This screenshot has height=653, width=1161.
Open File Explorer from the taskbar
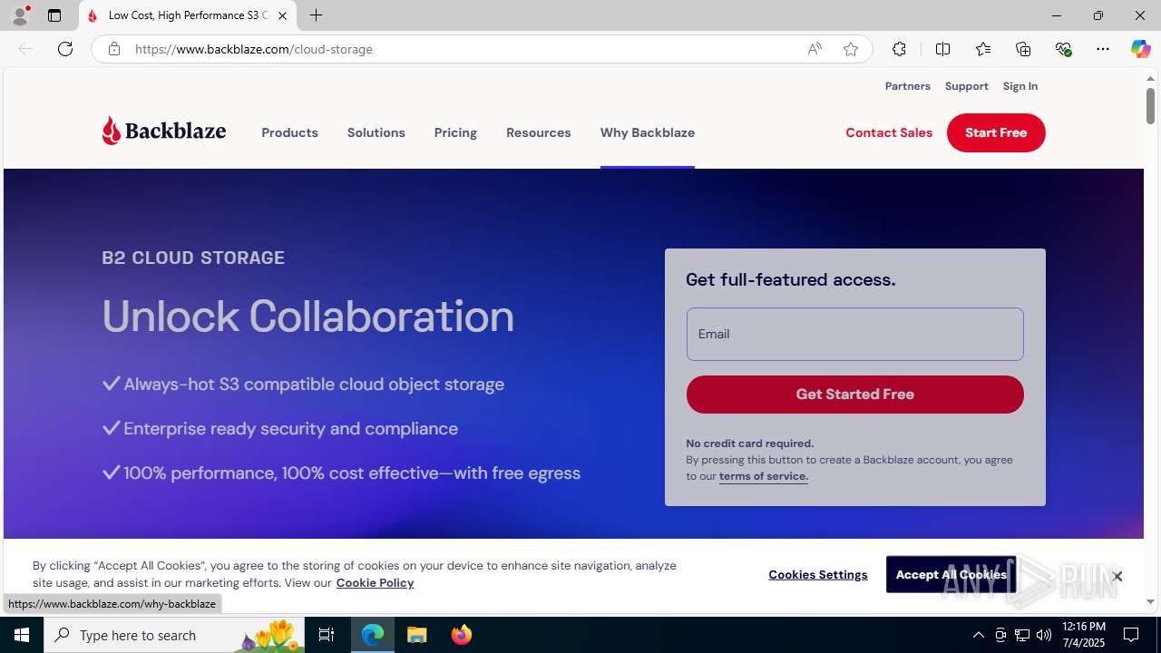pyautogui.click(x=417, y=635)
